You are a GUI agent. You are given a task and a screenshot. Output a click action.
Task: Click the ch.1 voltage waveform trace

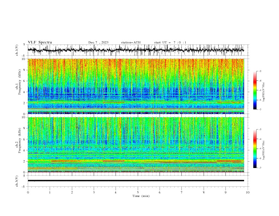coord(136,50)
